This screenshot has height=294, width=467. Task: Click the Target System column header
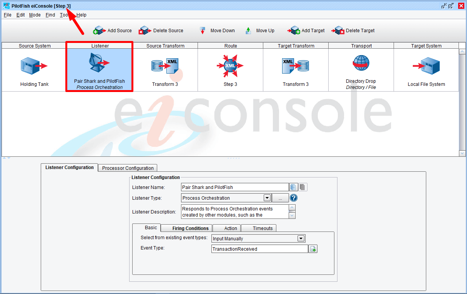pos(426,46)
